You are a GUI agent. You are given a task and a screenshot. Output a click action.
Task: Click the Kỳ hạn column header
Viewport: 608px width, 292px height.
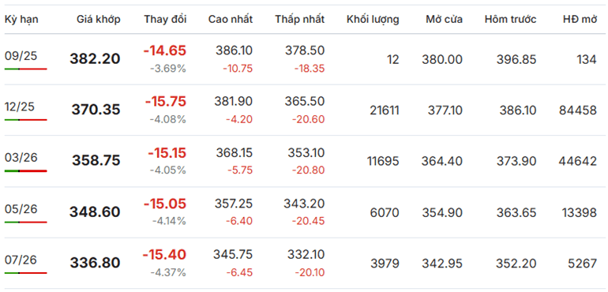point(21,20)
